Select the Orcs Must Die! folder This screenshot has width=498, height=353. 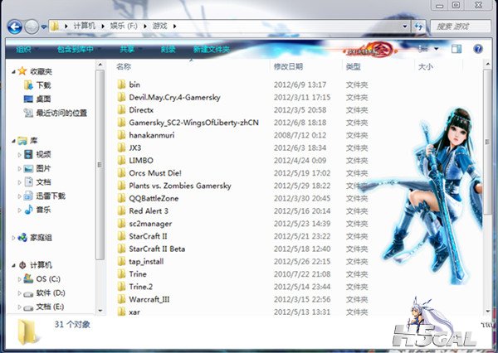click(155, 173)
